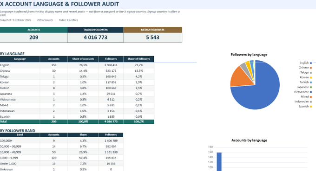Select the Korean followers value 117 852
316x171 pixels.
(111, 82)
